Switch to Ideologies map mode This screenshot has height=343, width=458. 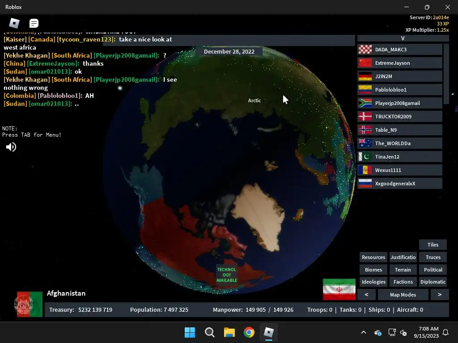[x=373, y=282]
